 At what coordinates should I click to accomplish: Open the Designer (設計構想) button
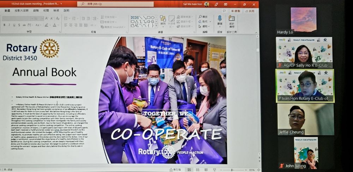click(232, 21)
